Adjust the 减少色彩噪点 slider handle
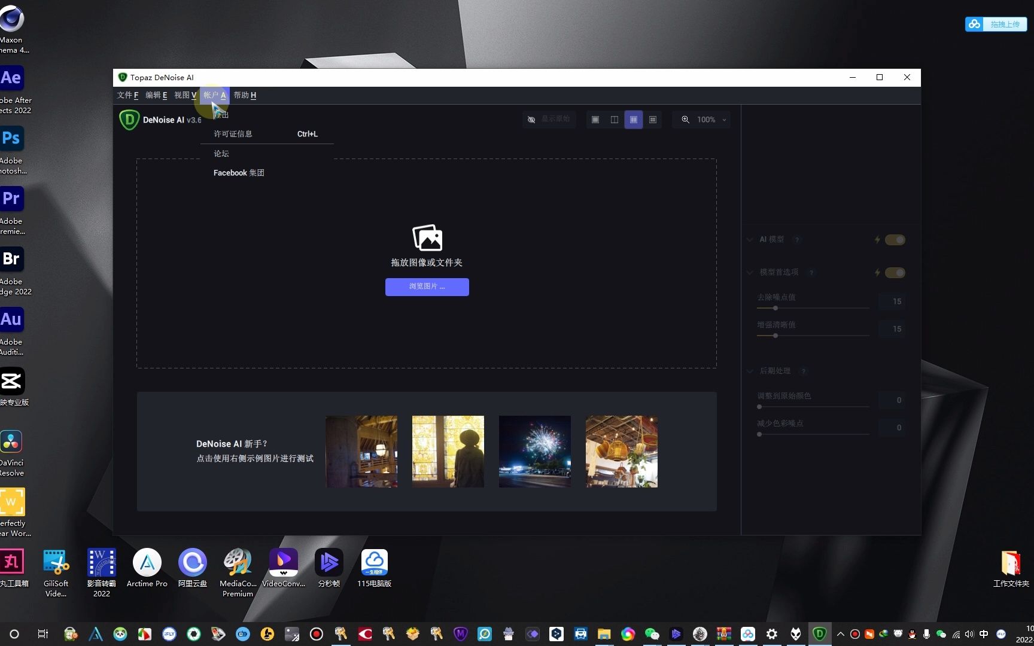 pos(759,434)
